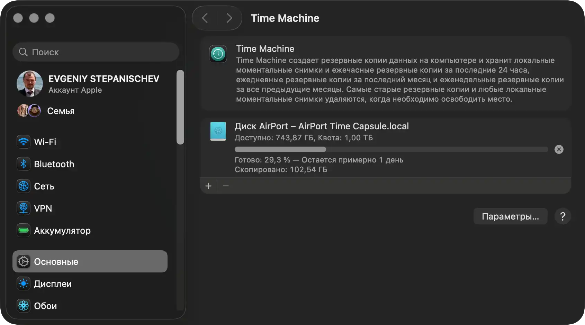Click the Time Machine window title
Image resolution: width=585 pixels, height=325 pixels.
285,18
